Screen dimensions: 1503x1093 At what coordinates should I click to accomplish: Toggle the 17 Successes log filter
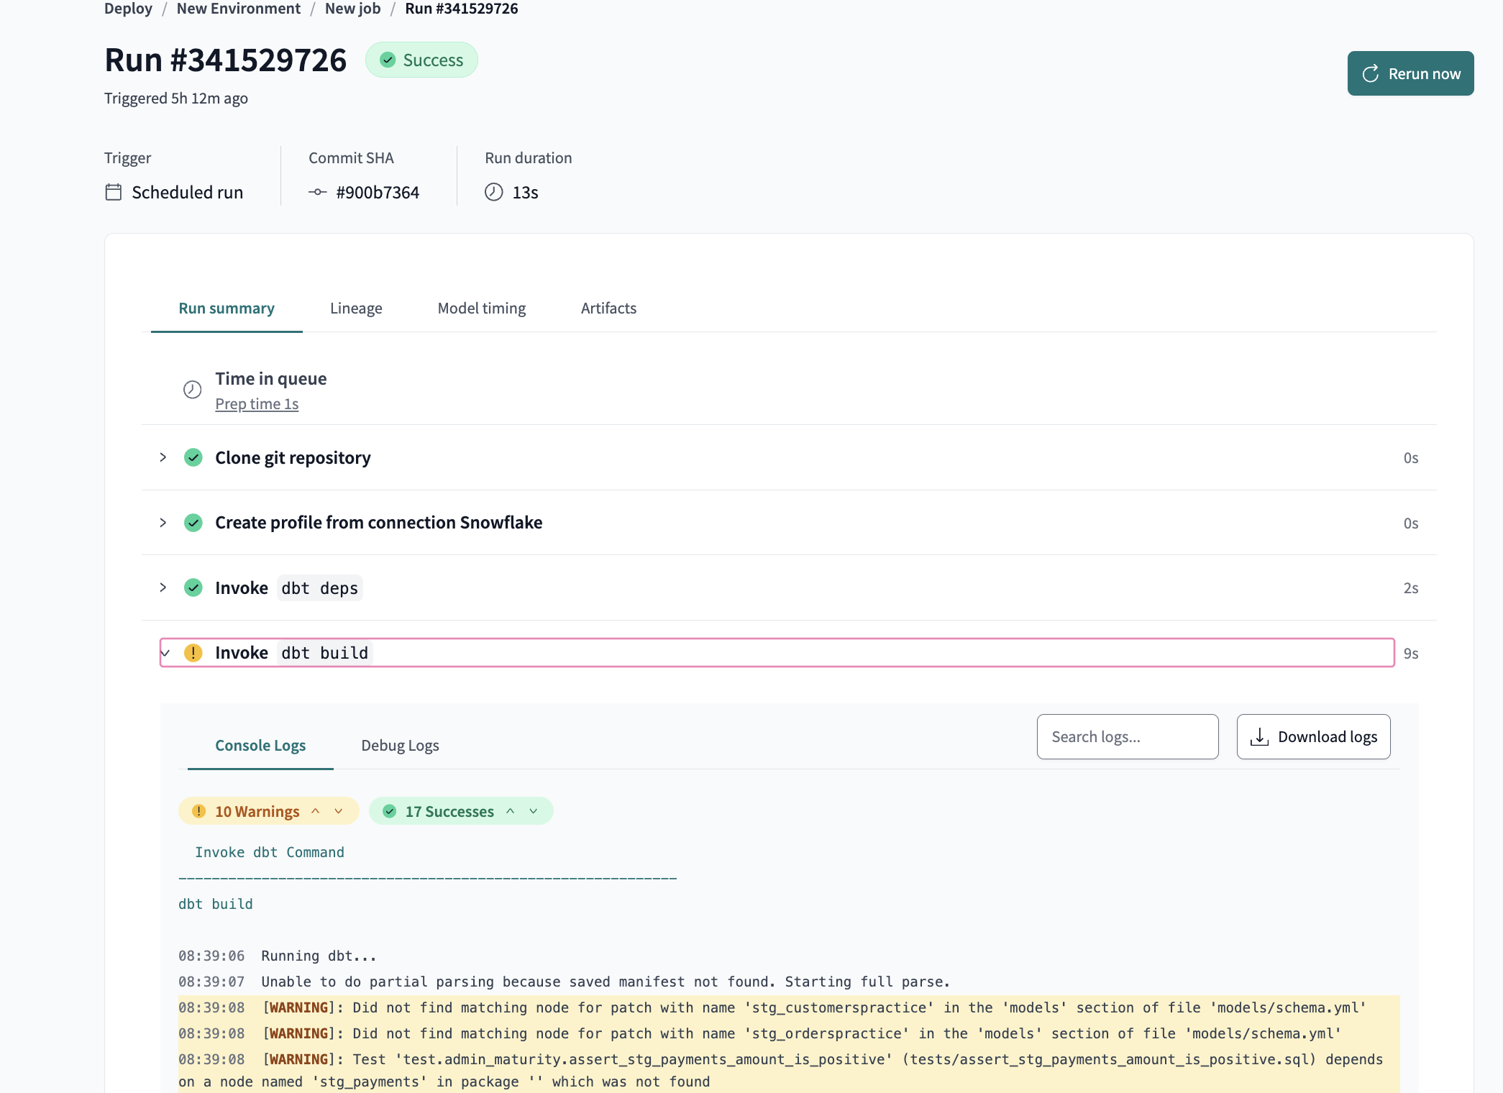[449, 811]
